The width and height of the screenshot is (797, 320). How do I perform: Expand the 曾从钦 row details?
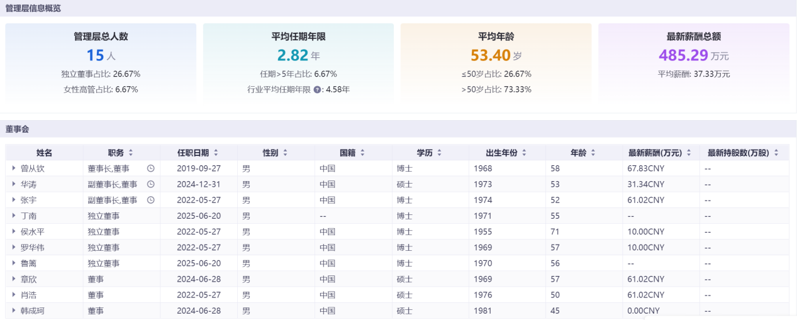(14, 168)
